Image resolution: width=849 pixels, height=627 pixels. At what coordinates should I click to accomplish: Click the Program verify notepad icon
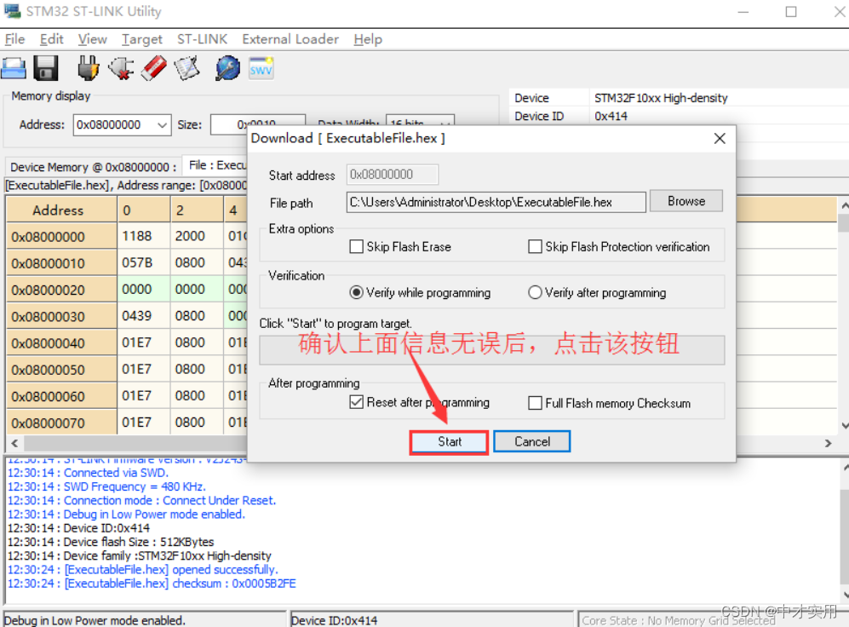tap(186, 69)
